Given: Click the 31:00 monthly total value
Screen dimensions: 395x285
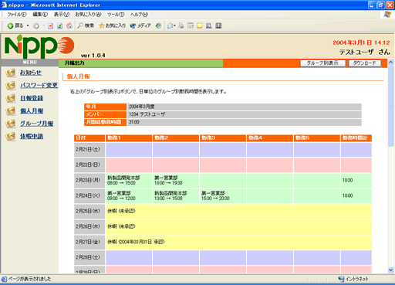Looking at the screenshot, I should 244,122.
